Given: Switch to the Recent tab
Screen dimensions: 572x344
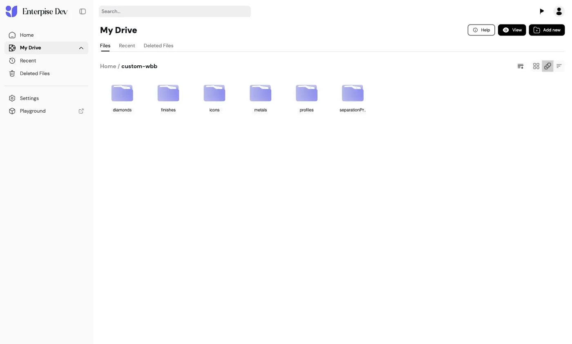Looking at the screenshot, I should click(127, 46).
